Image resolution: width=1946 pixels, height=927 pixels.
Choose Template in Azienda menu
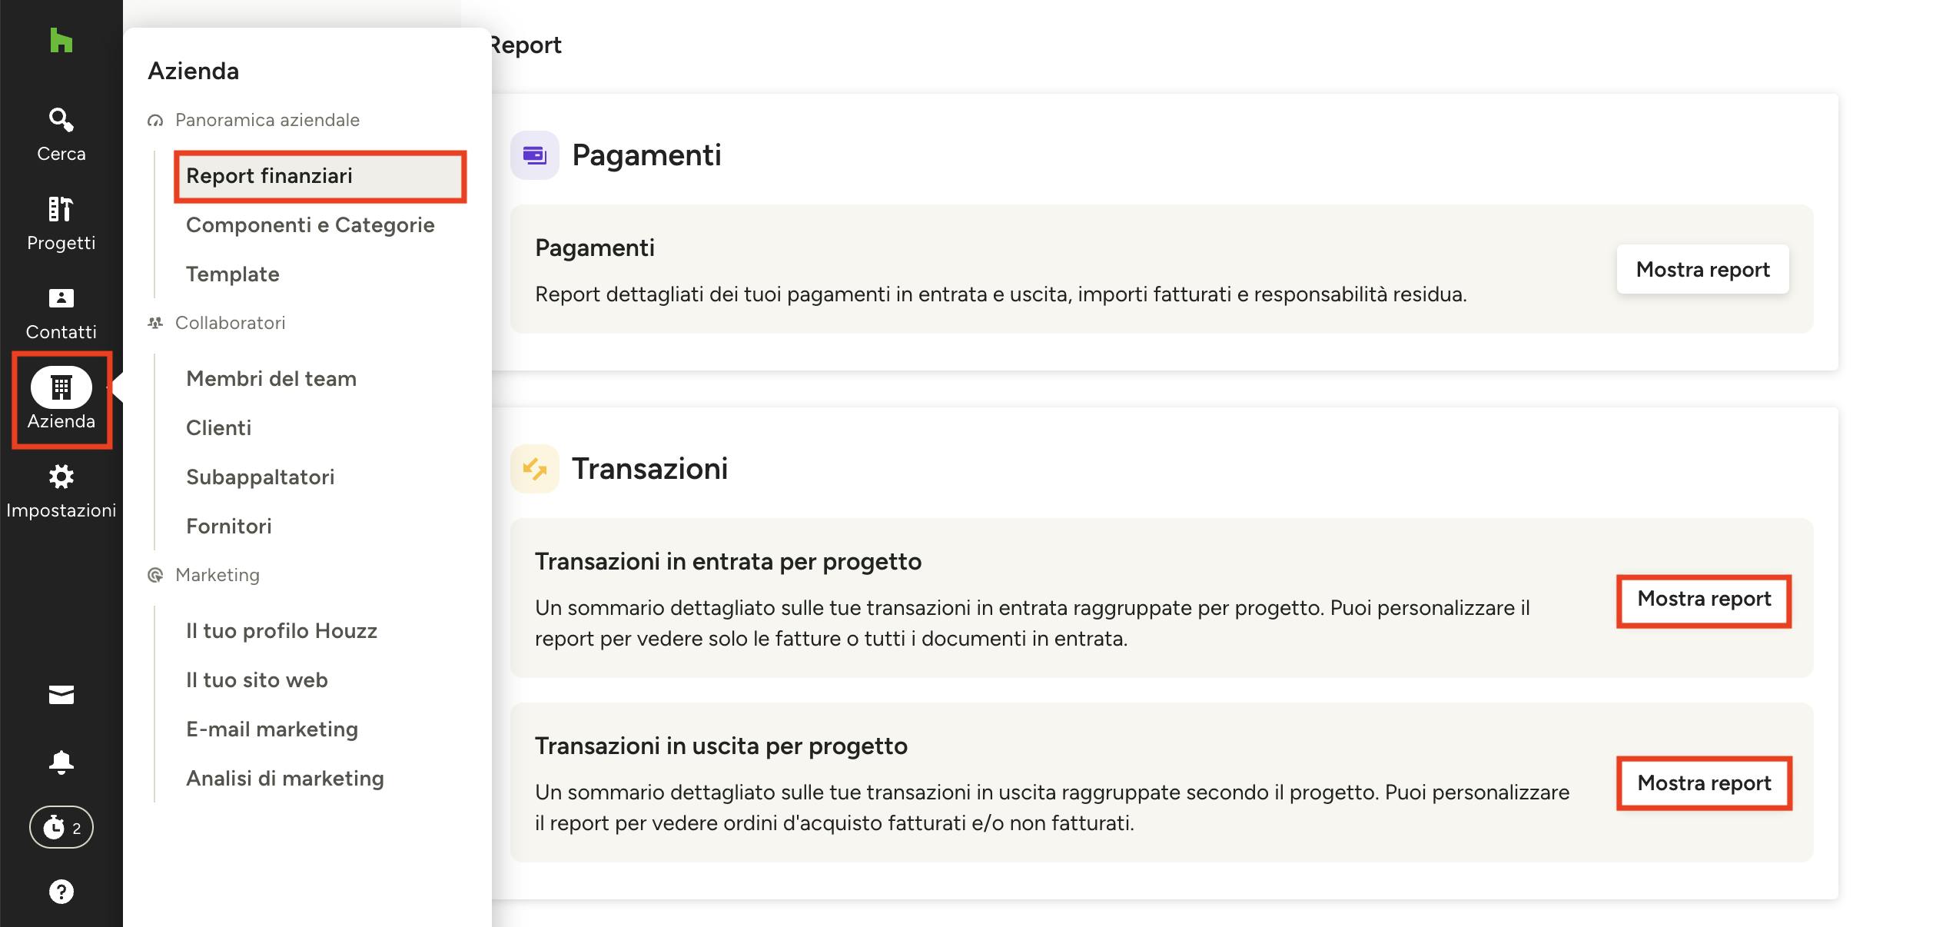coord(233,274)
